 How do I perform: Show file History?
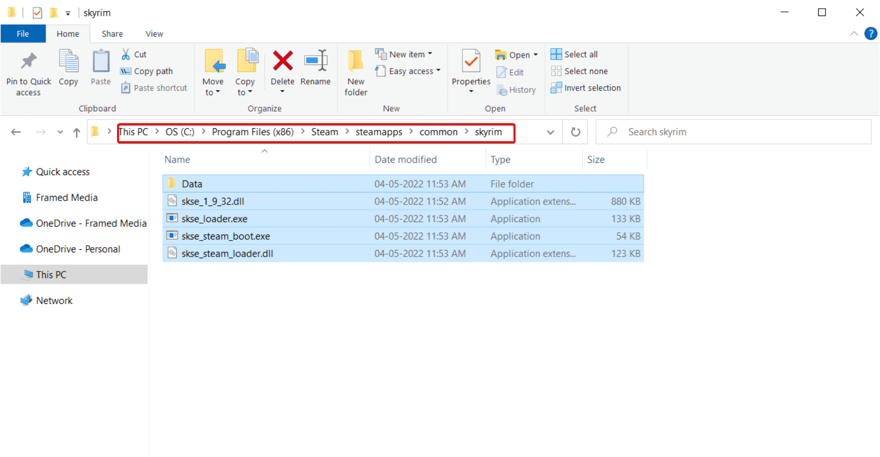pos(516,90)
